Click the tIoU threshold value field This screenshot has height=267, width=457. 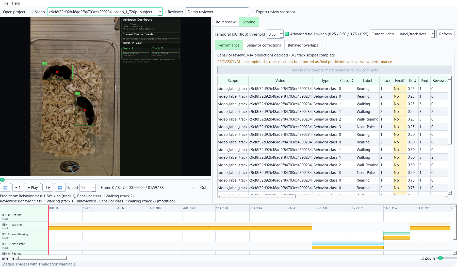[x=273, y=34]
